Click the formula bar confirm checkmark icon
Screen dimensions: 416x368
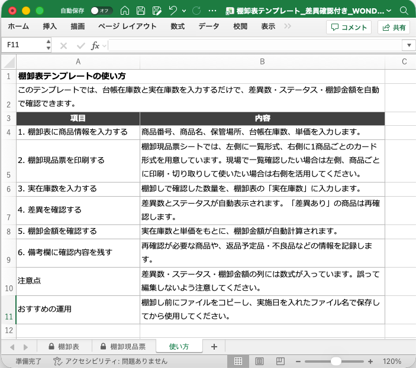coord(80,46)
